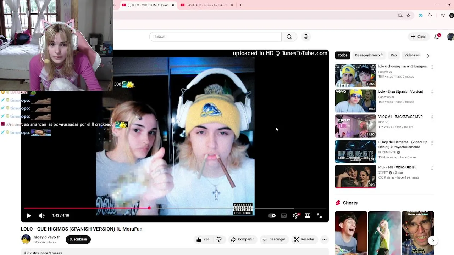The width and height of the screenshot is (454, 255).
Task: Open lolo y choosey hacen 2 bangers thumbnail
Action: click(355, 75)
